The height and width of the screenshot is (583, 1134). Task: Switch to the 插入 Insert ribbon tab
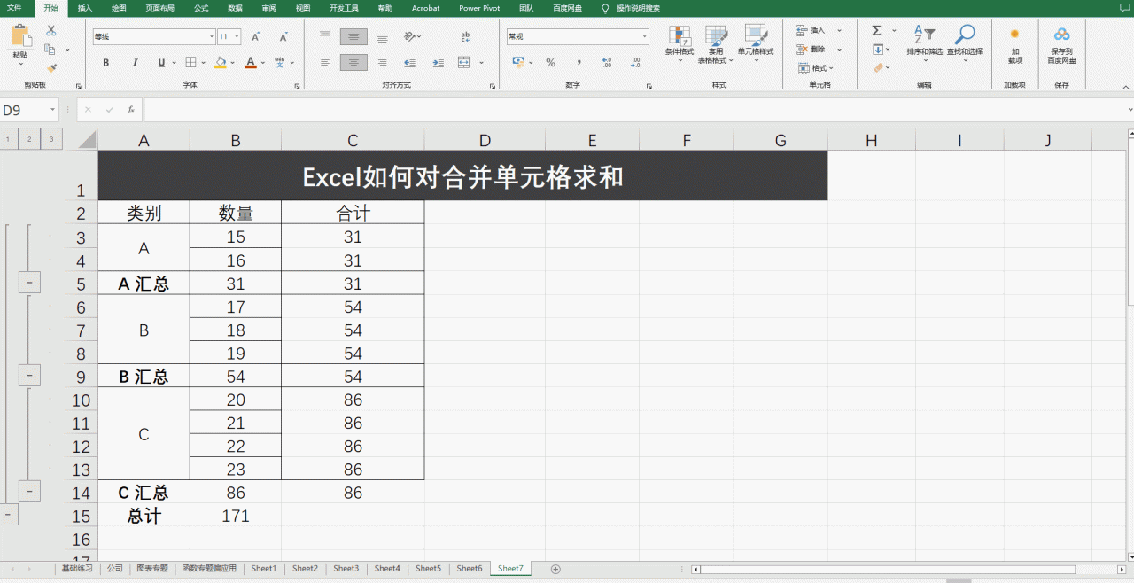[84, 8]
